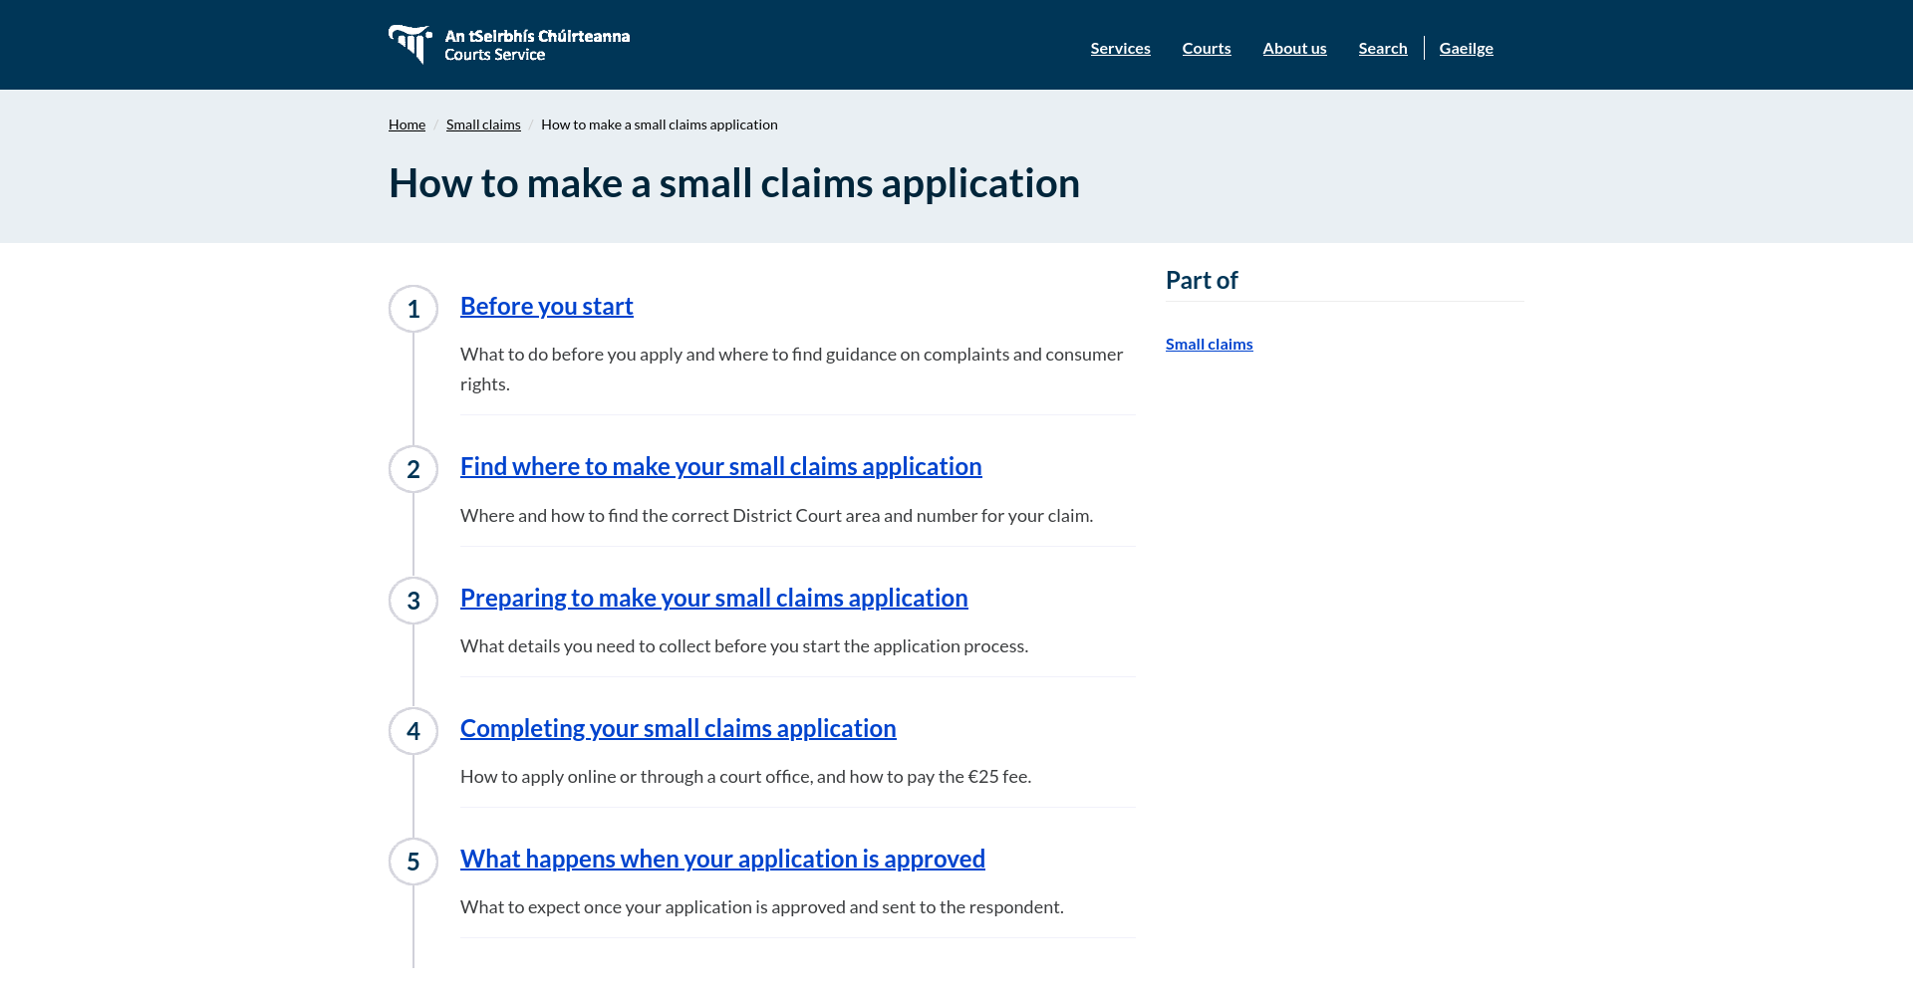1913x996 pixels.
Task: Open What happens when application is approved
Action: pos(722,859)
